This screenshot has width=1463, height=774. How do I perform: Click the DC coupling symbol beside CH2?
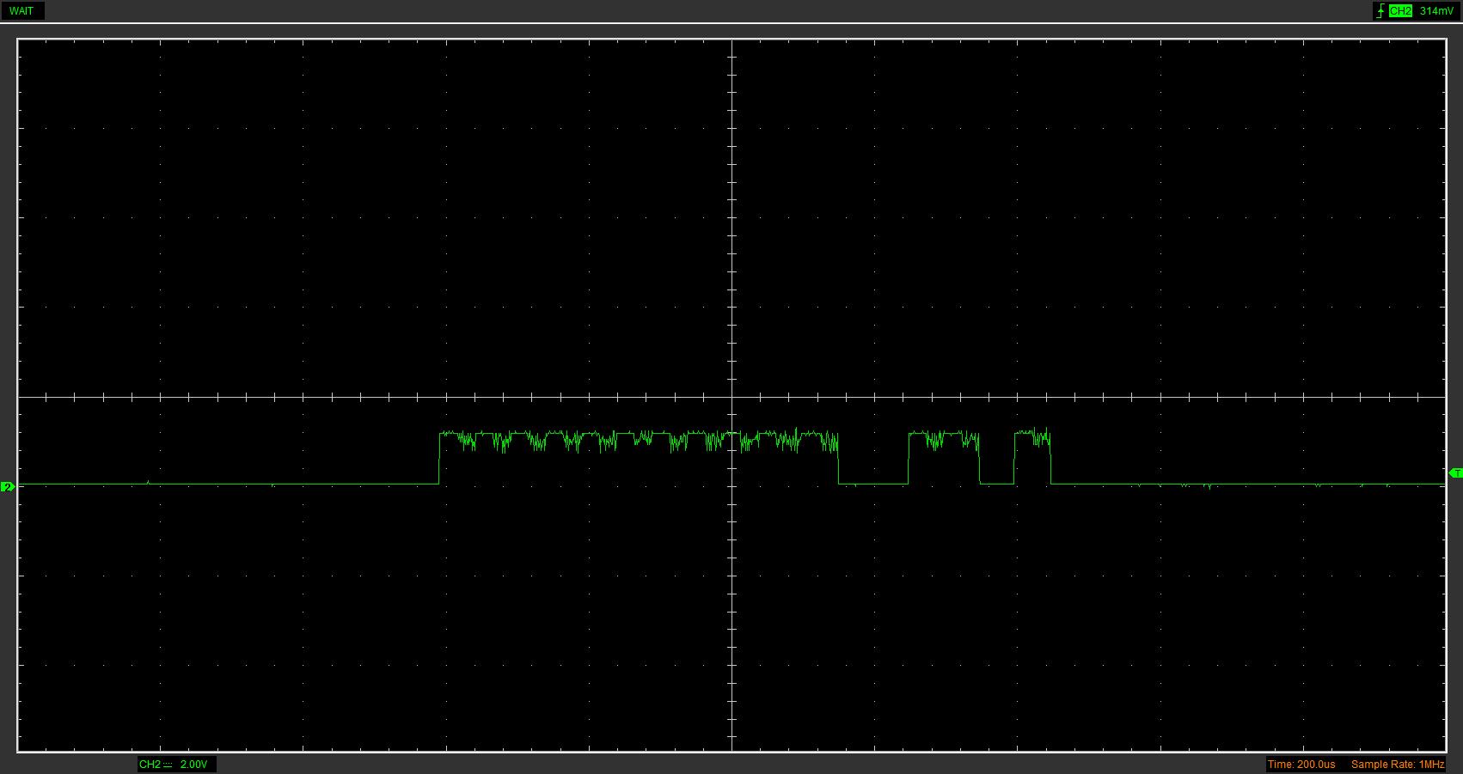point(168,765)
